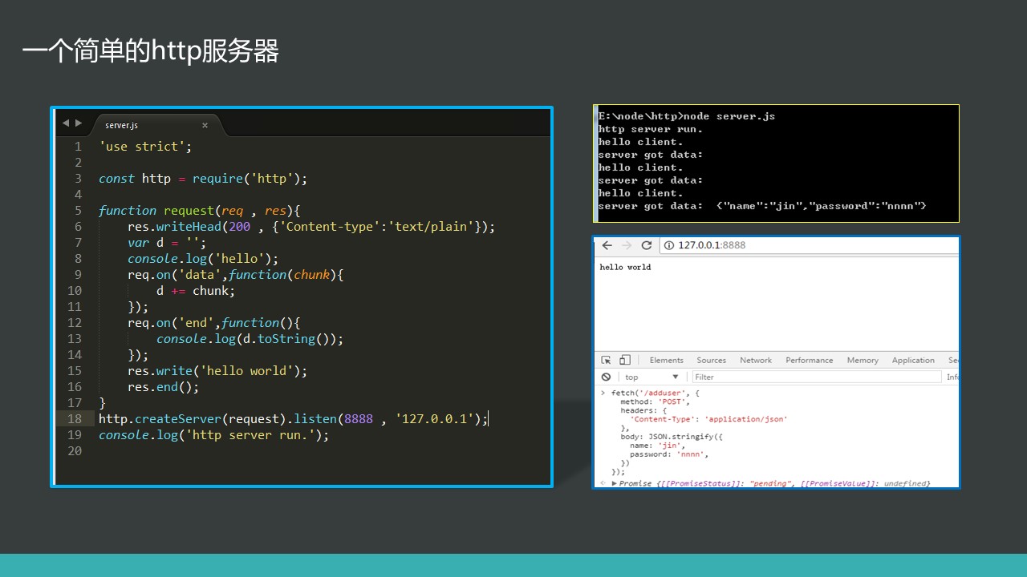Open the Memory tab in DevTools
The image size is (1027, 577).
pos(863,361)
